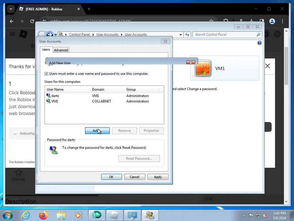Screen dimensions: 294x221
Task: Open the taskbar clock and date
Action: [x=279, y=216]
